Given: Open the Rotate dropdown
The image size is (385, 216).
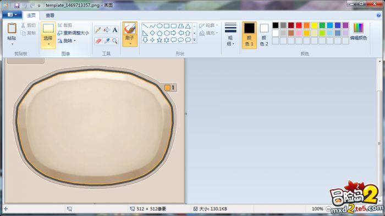Looking at the screenshot, I should tap(67, 41).
